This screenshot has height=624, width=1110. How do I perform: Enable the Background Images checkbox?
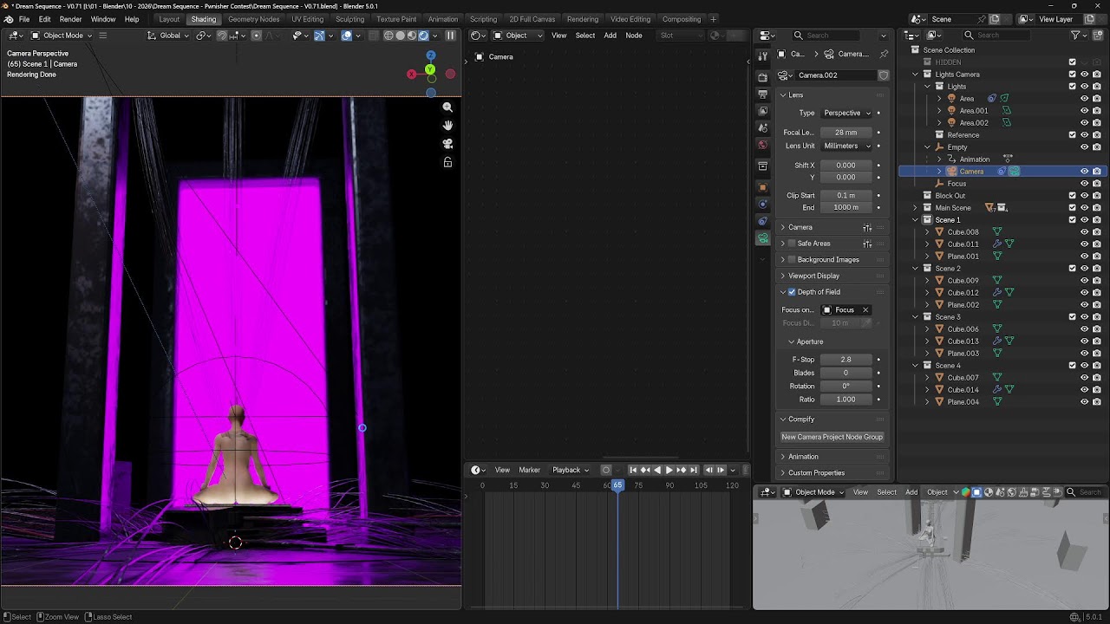point(792,260)
